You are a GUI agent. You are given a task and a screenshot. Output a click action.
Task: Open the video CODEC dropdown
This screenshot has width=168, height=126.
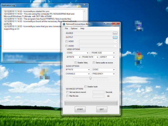click(77, 53)
